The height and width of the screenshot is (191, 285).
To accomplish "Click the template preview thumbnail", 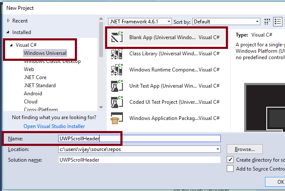I will tap(265, 107).
